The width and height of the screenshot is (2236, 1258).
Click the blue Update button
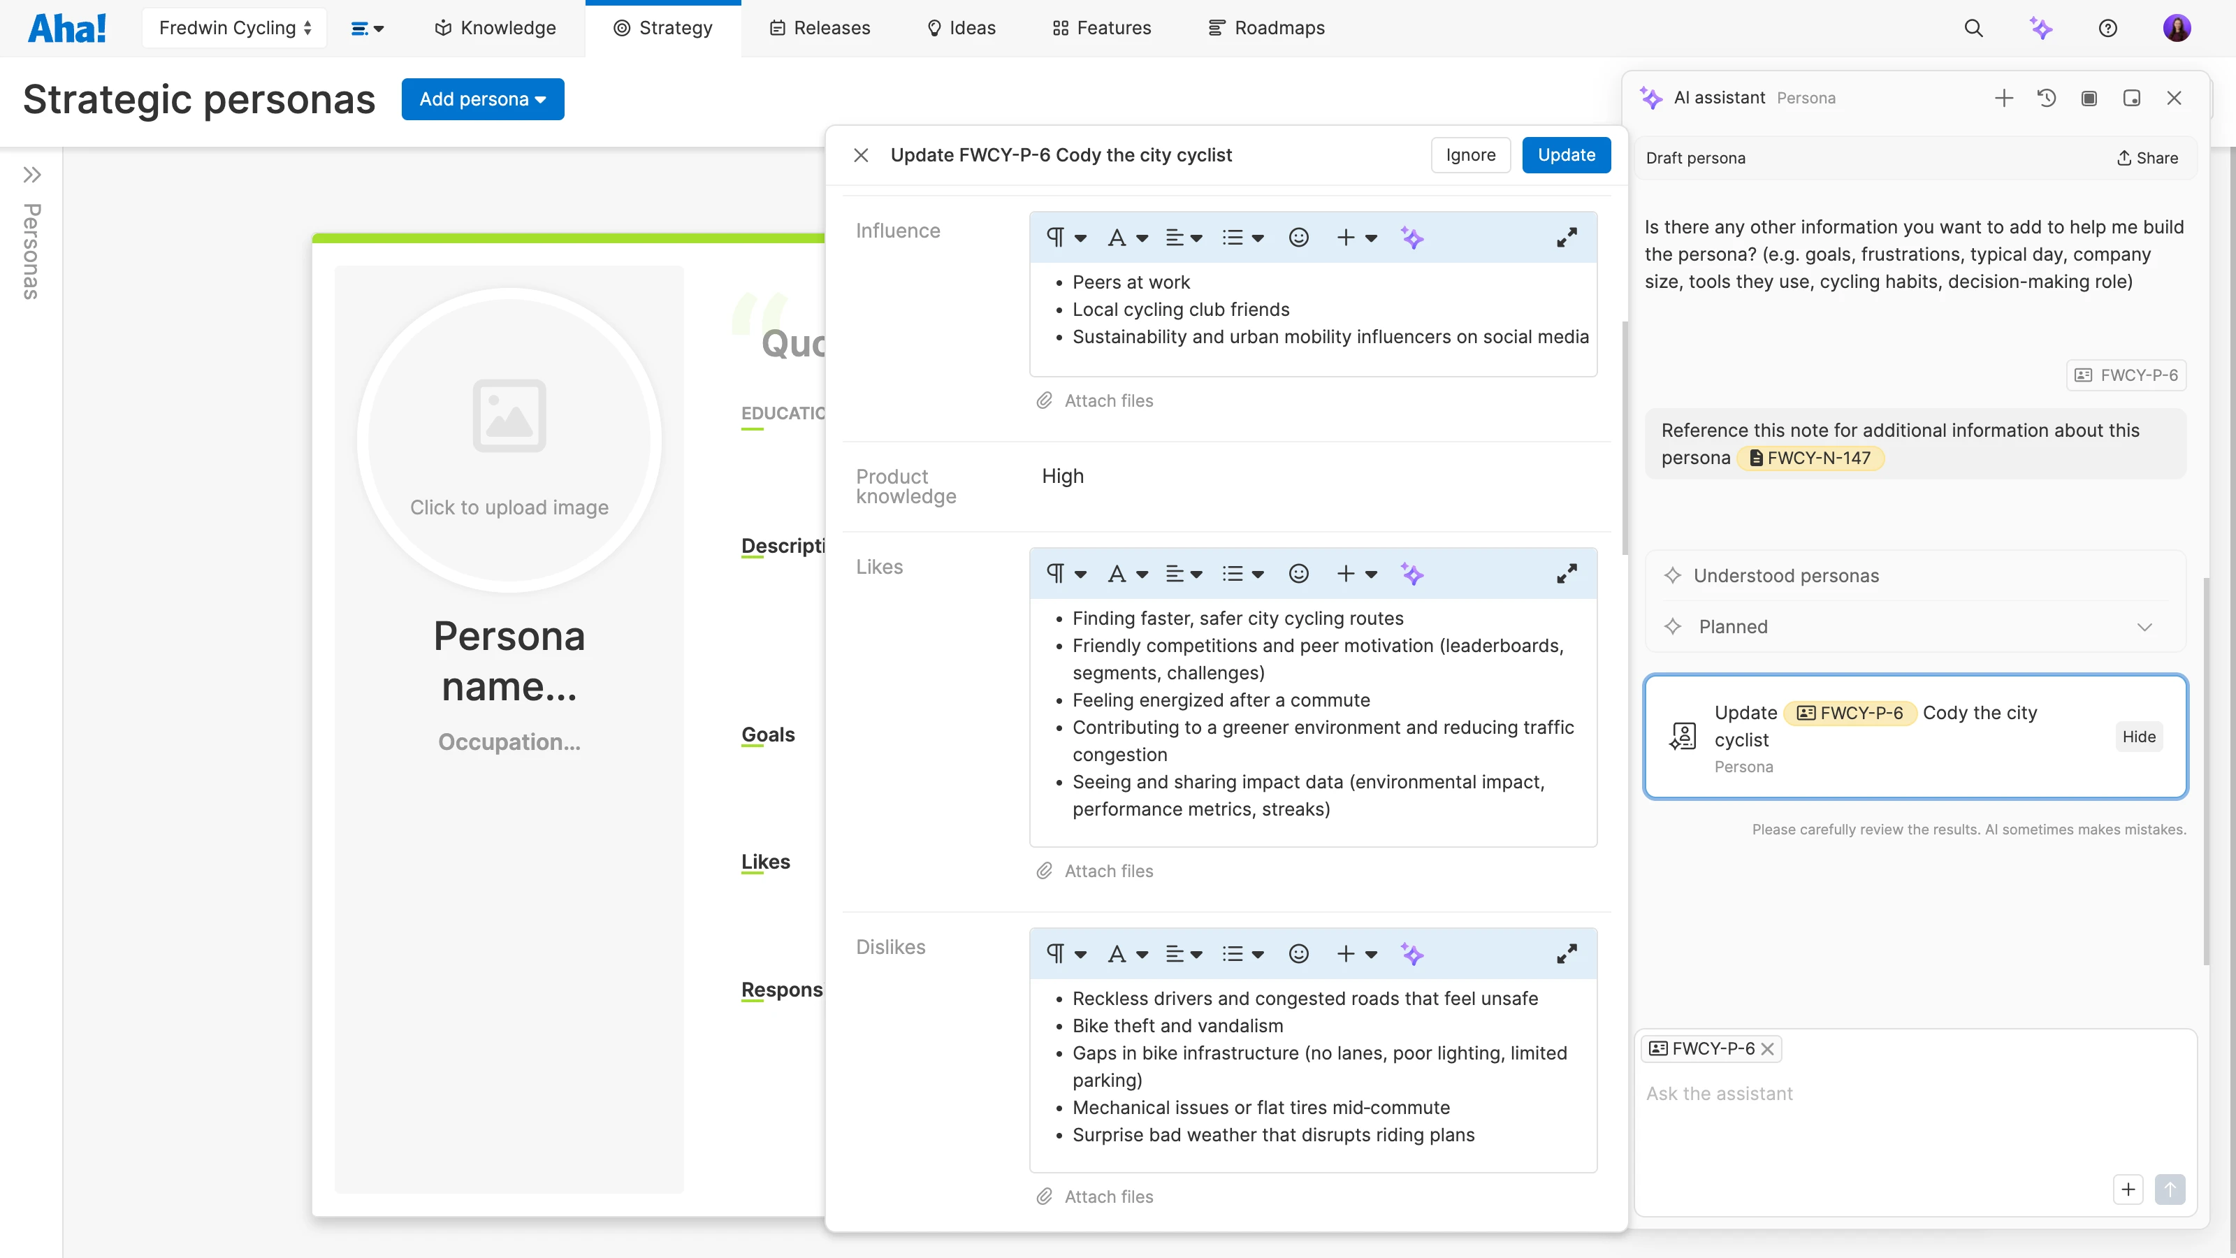[1566, 154]
